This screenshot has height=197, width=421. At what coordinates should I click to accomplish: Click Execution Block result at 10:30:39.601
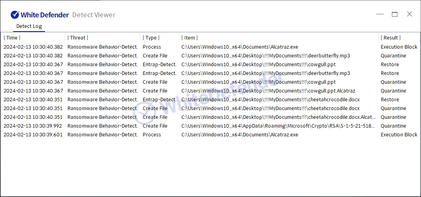(399, 135)
